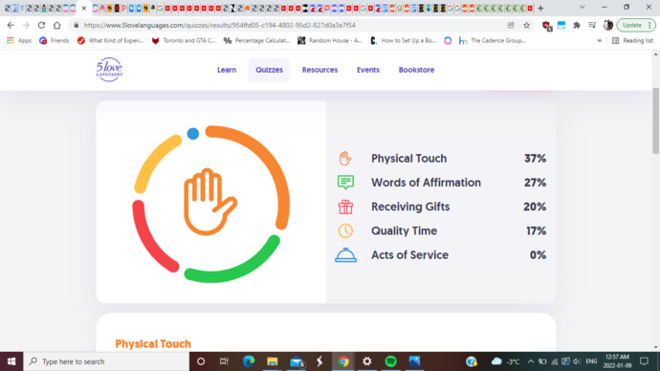Click the orange Physical Touch heading below chart
Viewport: 660px width, 371px height.
tap(153, 343)
